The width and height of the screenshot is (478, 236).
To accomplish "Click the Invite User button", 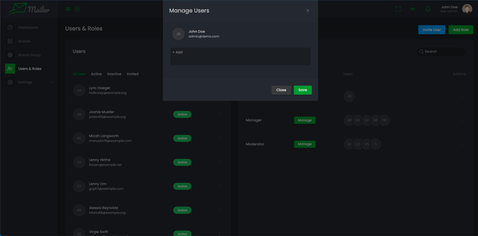I will (431, 30).
